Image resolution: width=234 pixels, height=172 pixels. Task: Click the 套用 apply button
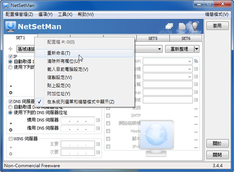(x=218, y=26)
